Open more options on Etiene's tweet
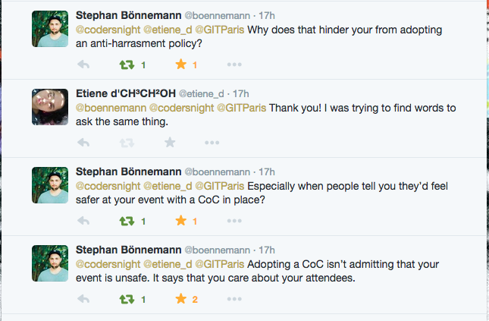489x321 pixels. (x=212, y=143)
